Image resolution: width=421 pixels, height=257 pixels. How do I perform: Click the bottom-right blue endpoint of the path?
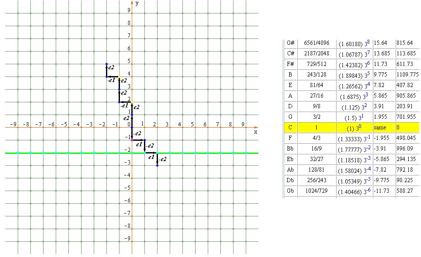click(x=157, y=165)
